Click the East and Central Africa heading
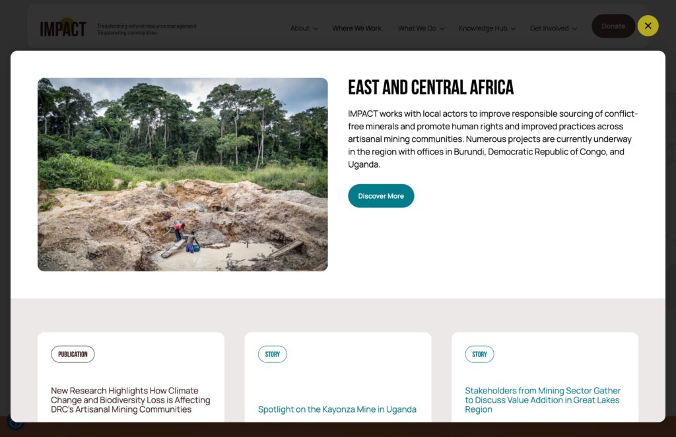The width and height of the screenshot is (676, 437). click(430, 88)
